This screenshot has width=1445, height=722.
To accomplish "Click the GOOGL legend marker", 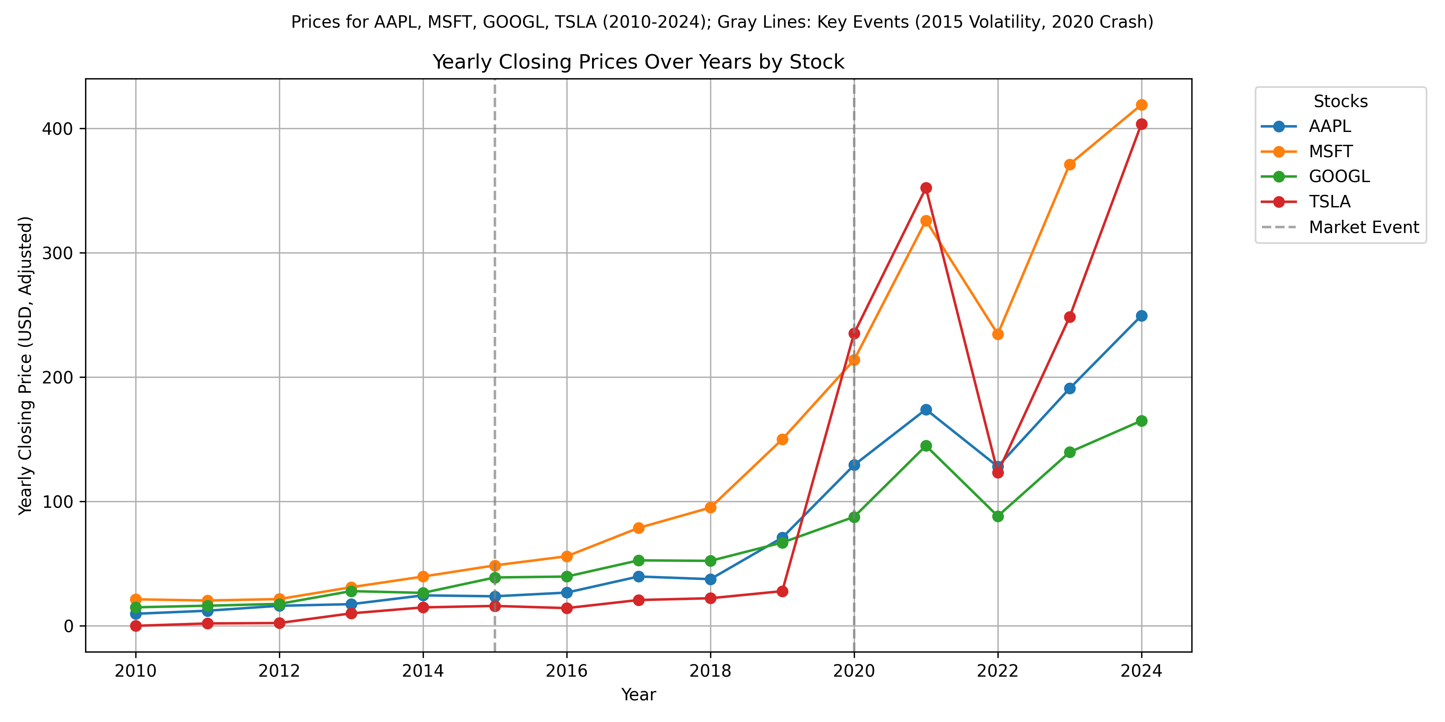I will click(1279, 176).
